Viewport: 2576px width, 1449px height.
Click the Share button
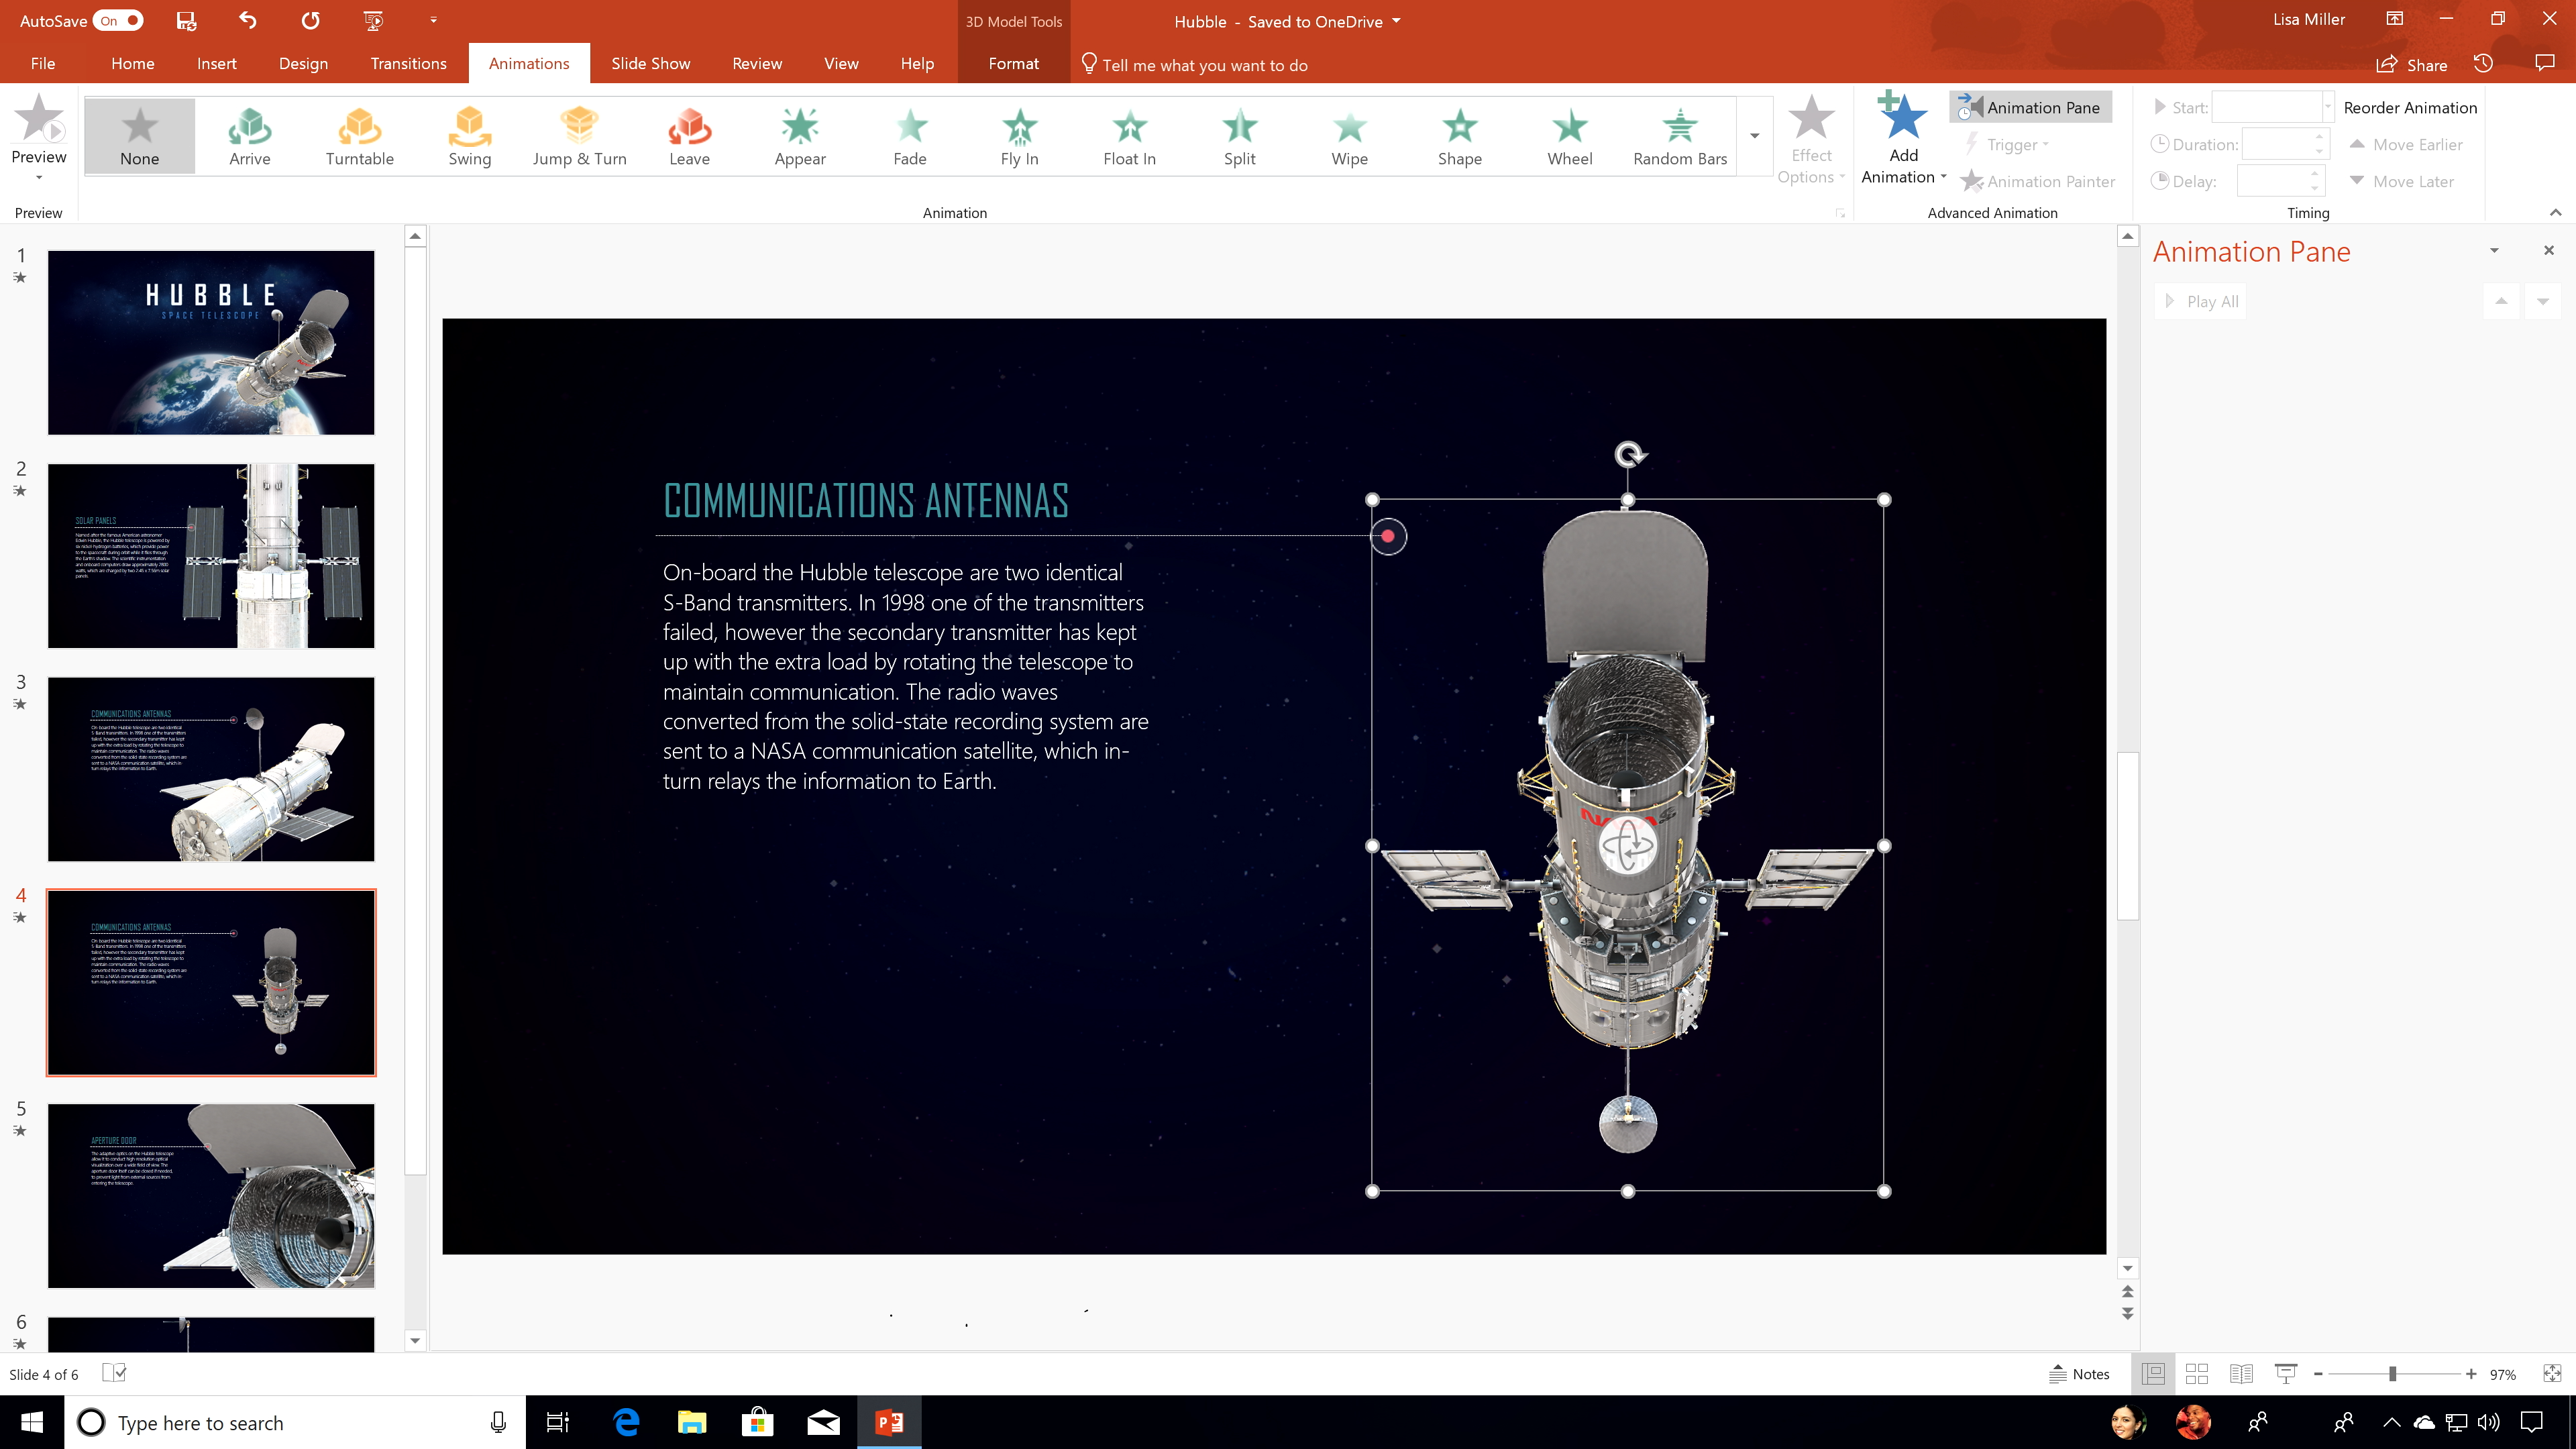pyautogui.click(x=2412, y=64)
